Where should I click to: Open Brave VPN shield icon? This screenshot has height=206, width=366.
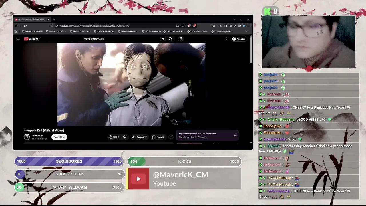point(239,26)
